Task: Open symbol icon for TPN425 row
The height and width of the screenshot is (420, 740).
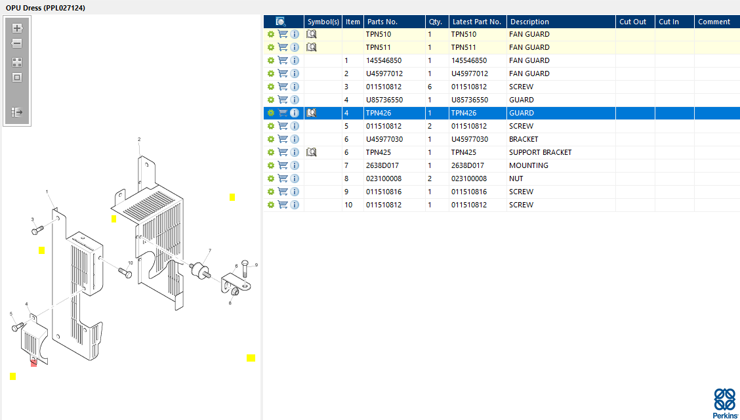Action: (312, 152)
